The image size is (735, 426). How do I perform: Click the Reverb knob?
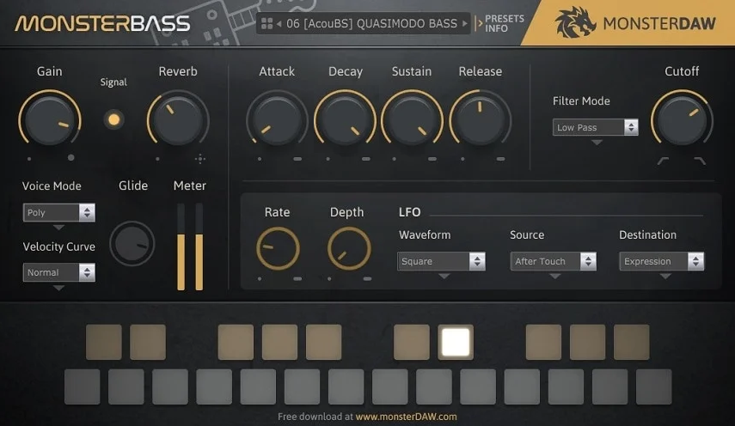(178, 120)
